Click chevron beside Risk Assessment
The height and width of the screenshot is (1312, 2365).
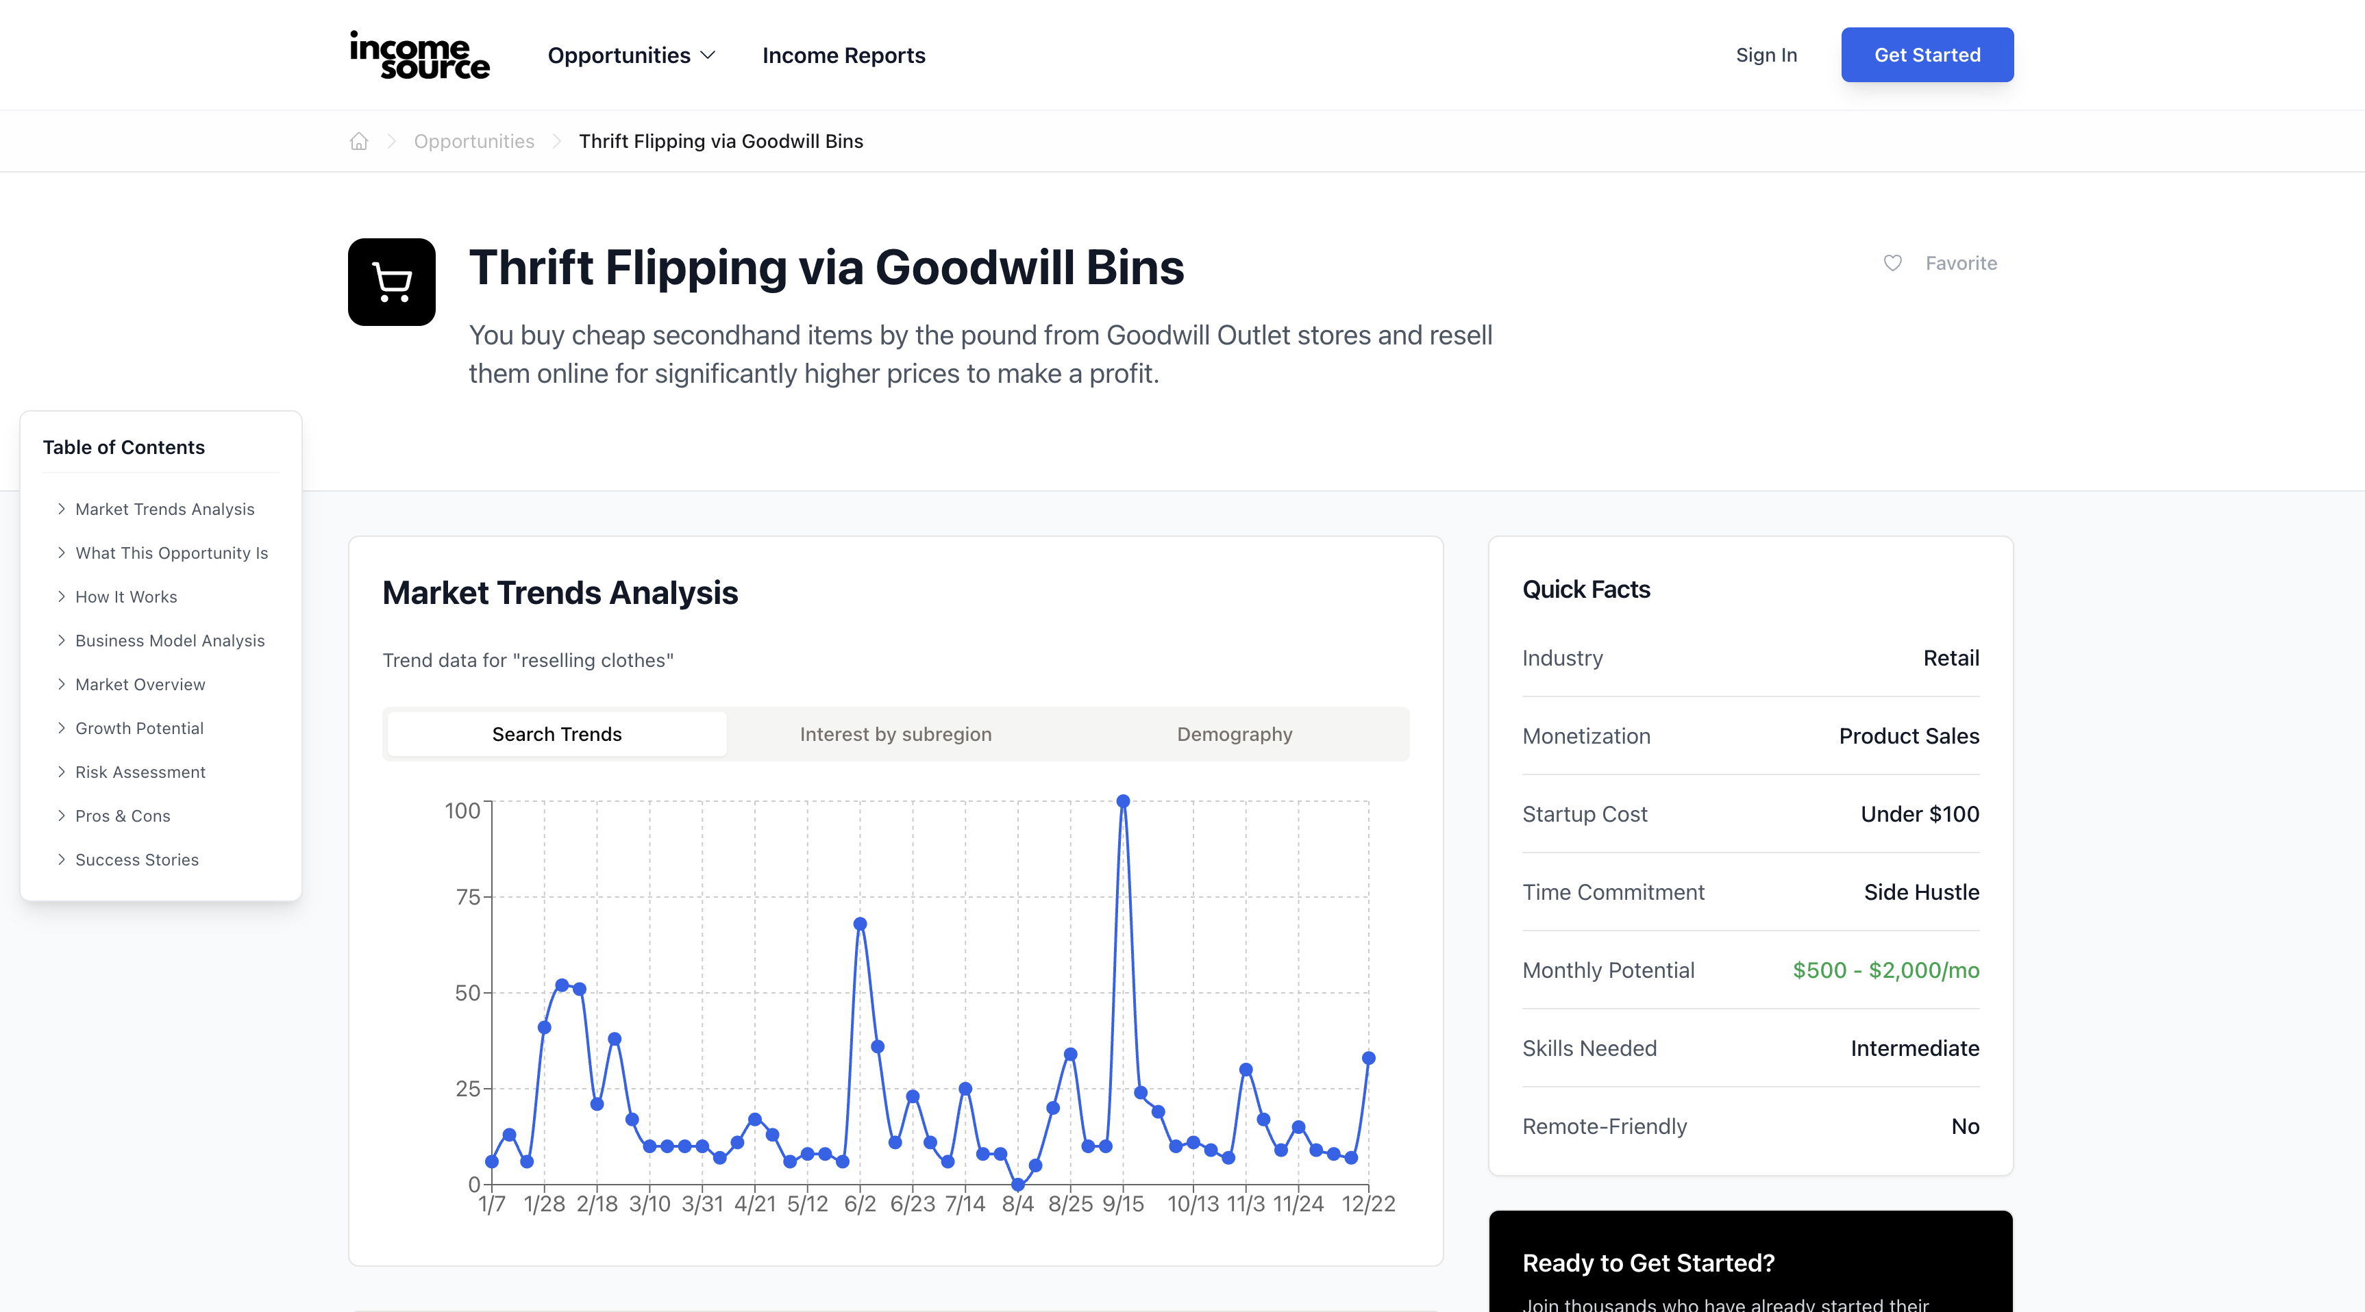(x=62, y=772)
